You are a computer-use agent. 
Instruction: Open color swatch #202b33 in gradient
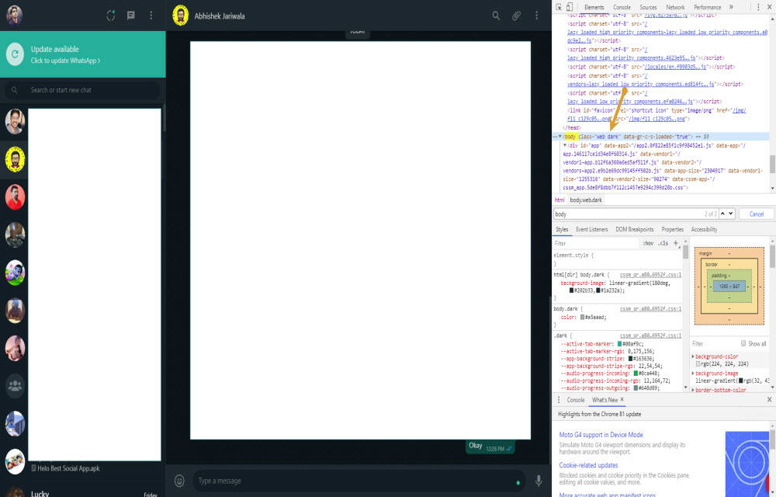572,290
